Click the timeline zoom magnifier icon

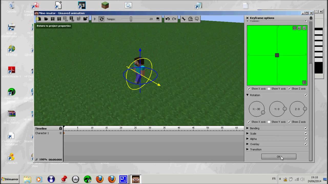click(37, 159)
